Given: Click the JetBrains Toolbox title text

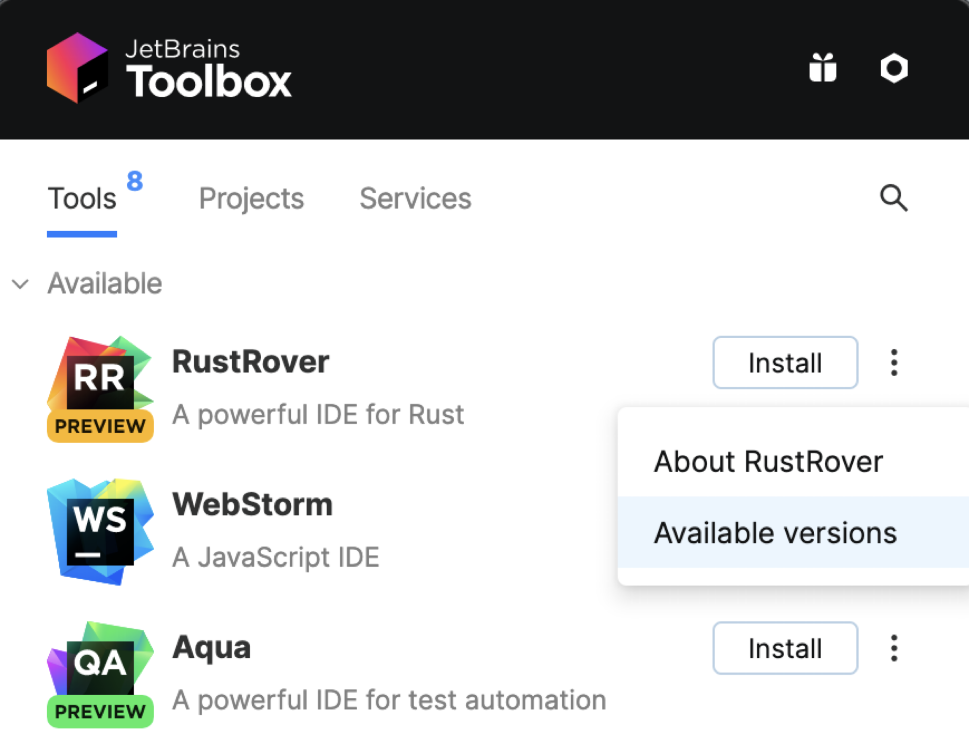Looking at the screenshot, I should click(x=209, y=69).
